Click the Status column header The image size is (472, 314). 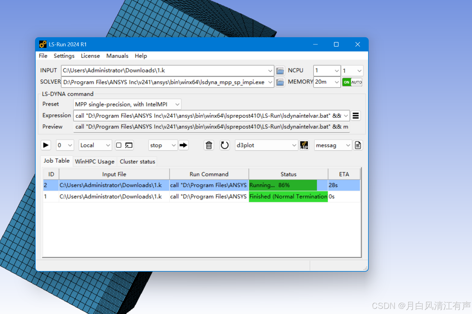[x=288, y=174]
